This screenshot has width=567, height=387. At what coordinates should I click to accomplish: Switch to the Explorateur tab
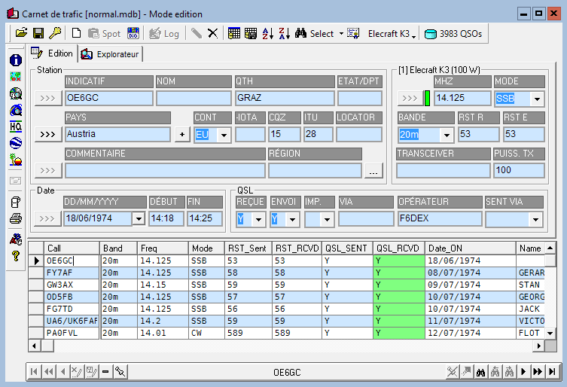[110, 54]
